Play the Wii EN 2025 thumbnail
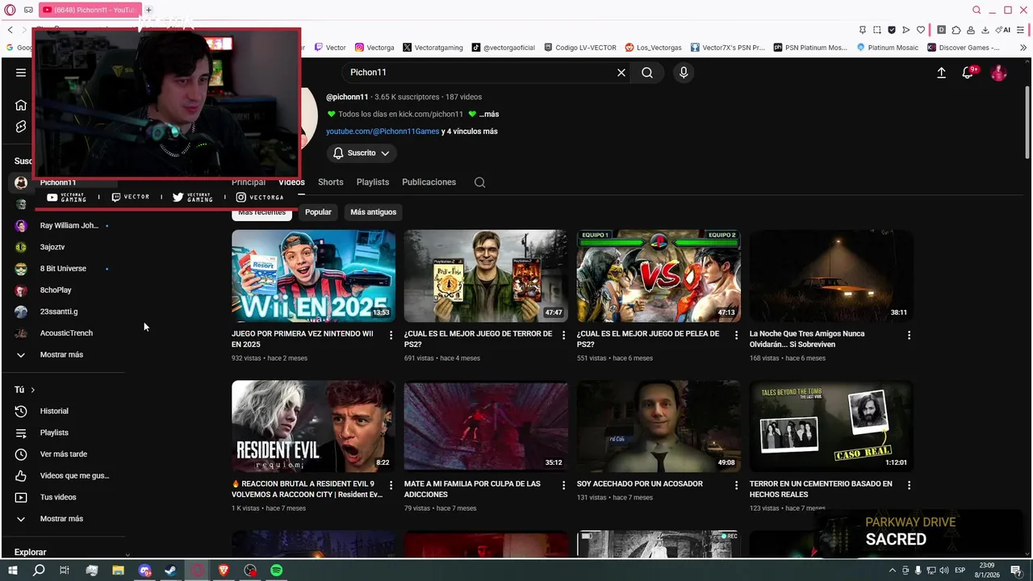The image size is (1033, 581). pyautogui.click(x=313, y=276)
